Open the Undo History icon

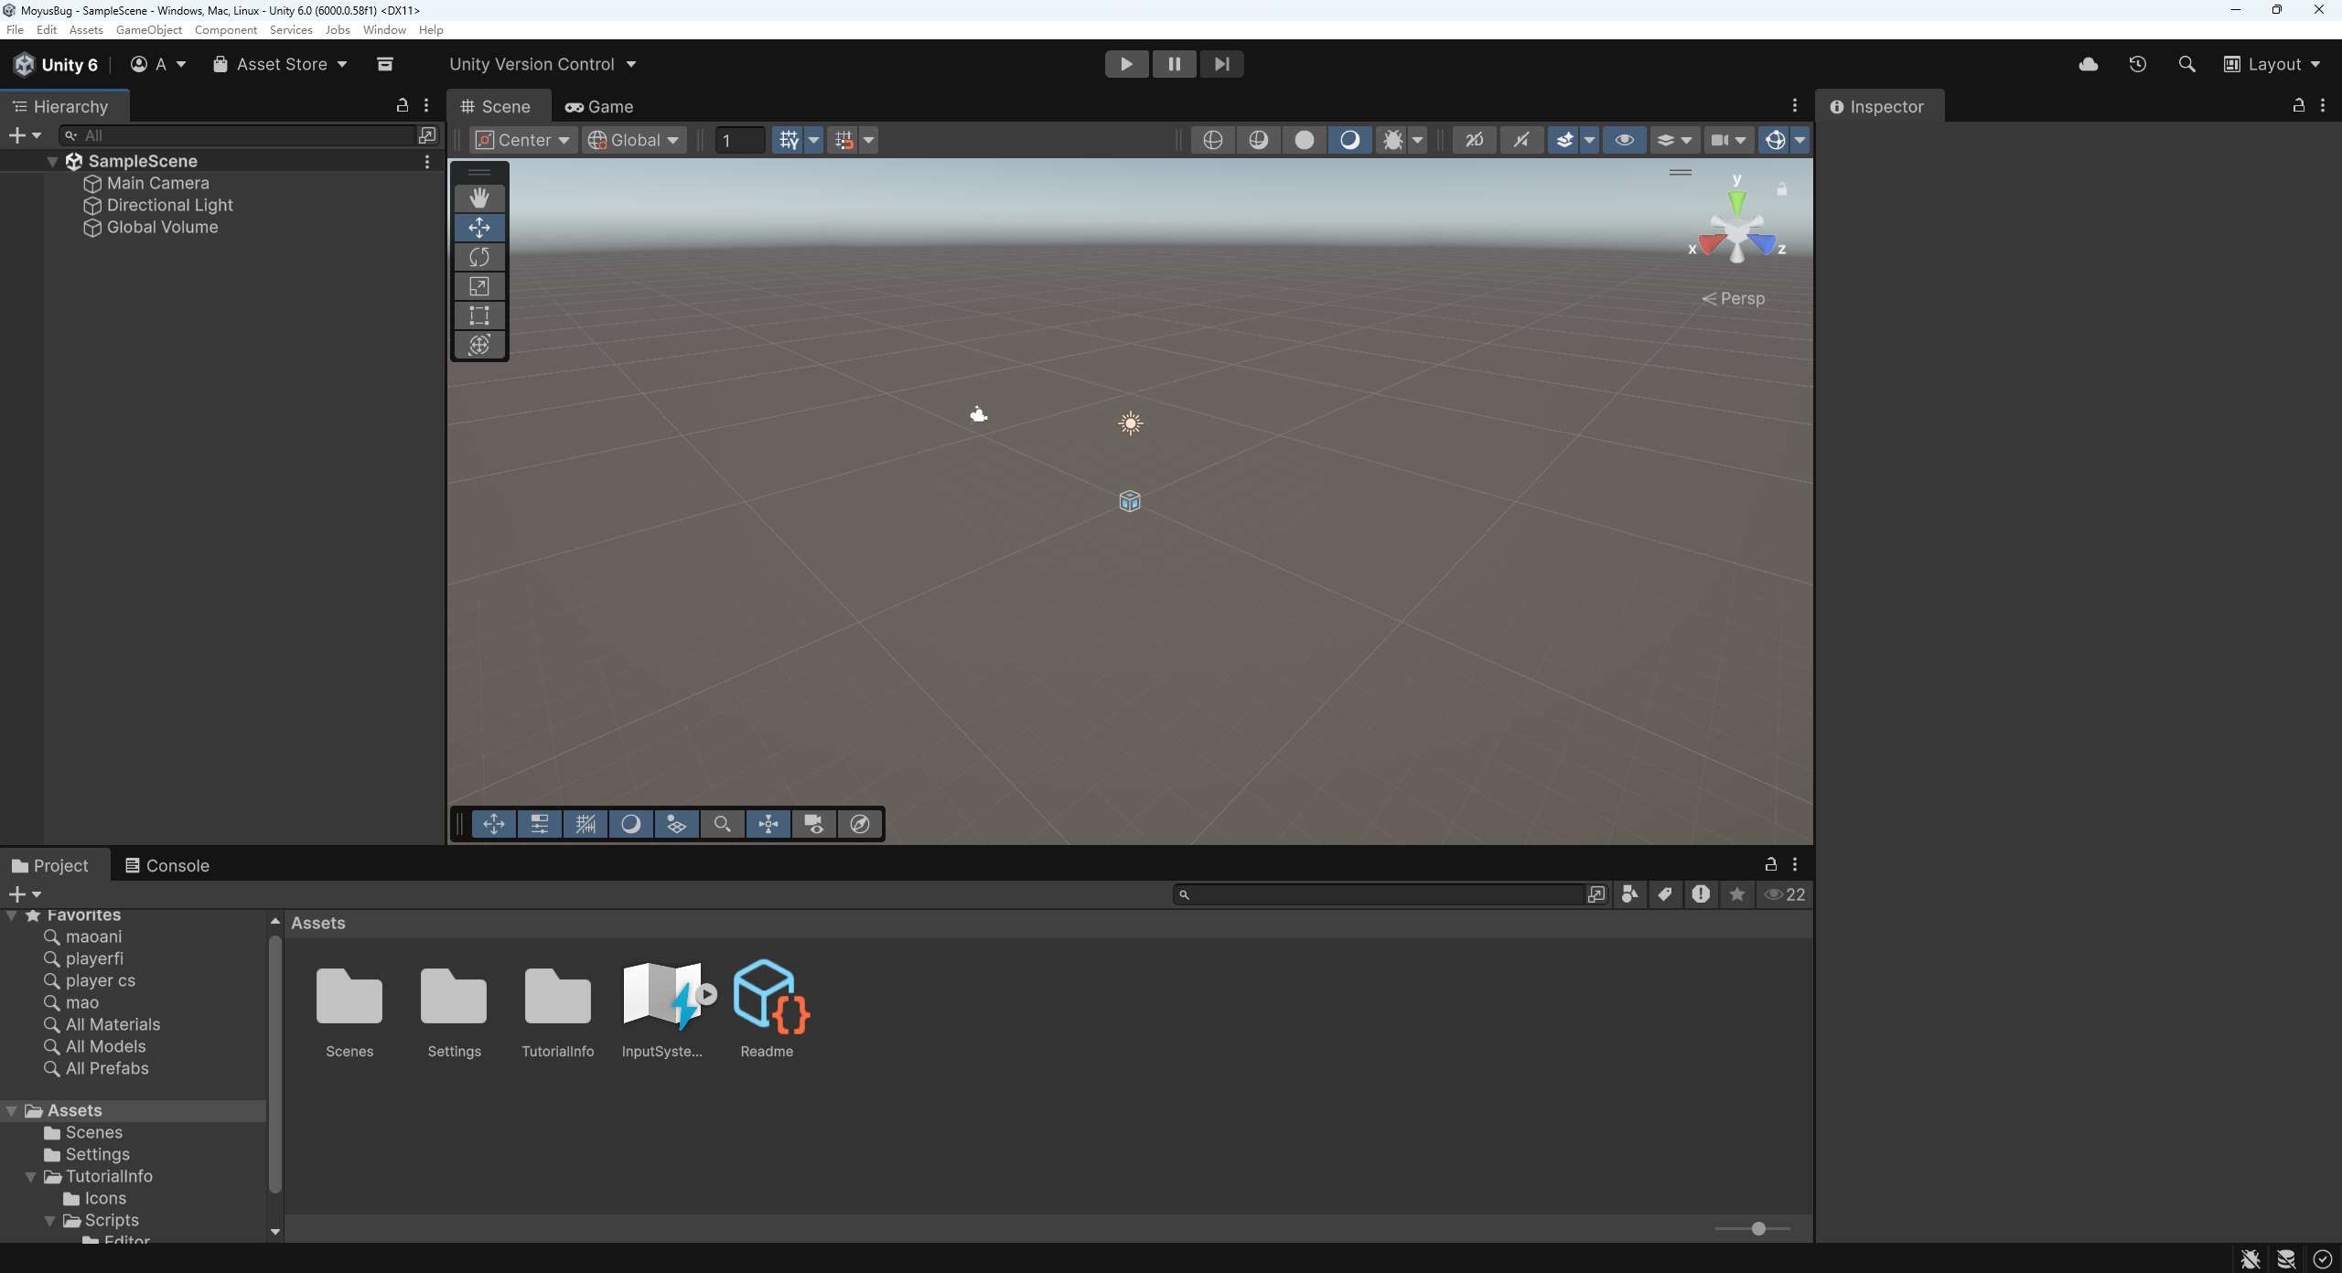tap(2137, 64)
